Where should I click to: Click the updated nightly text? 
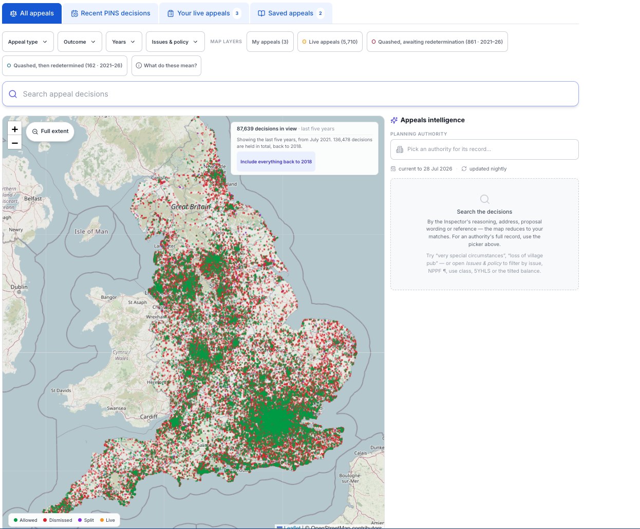pos(488,169)
